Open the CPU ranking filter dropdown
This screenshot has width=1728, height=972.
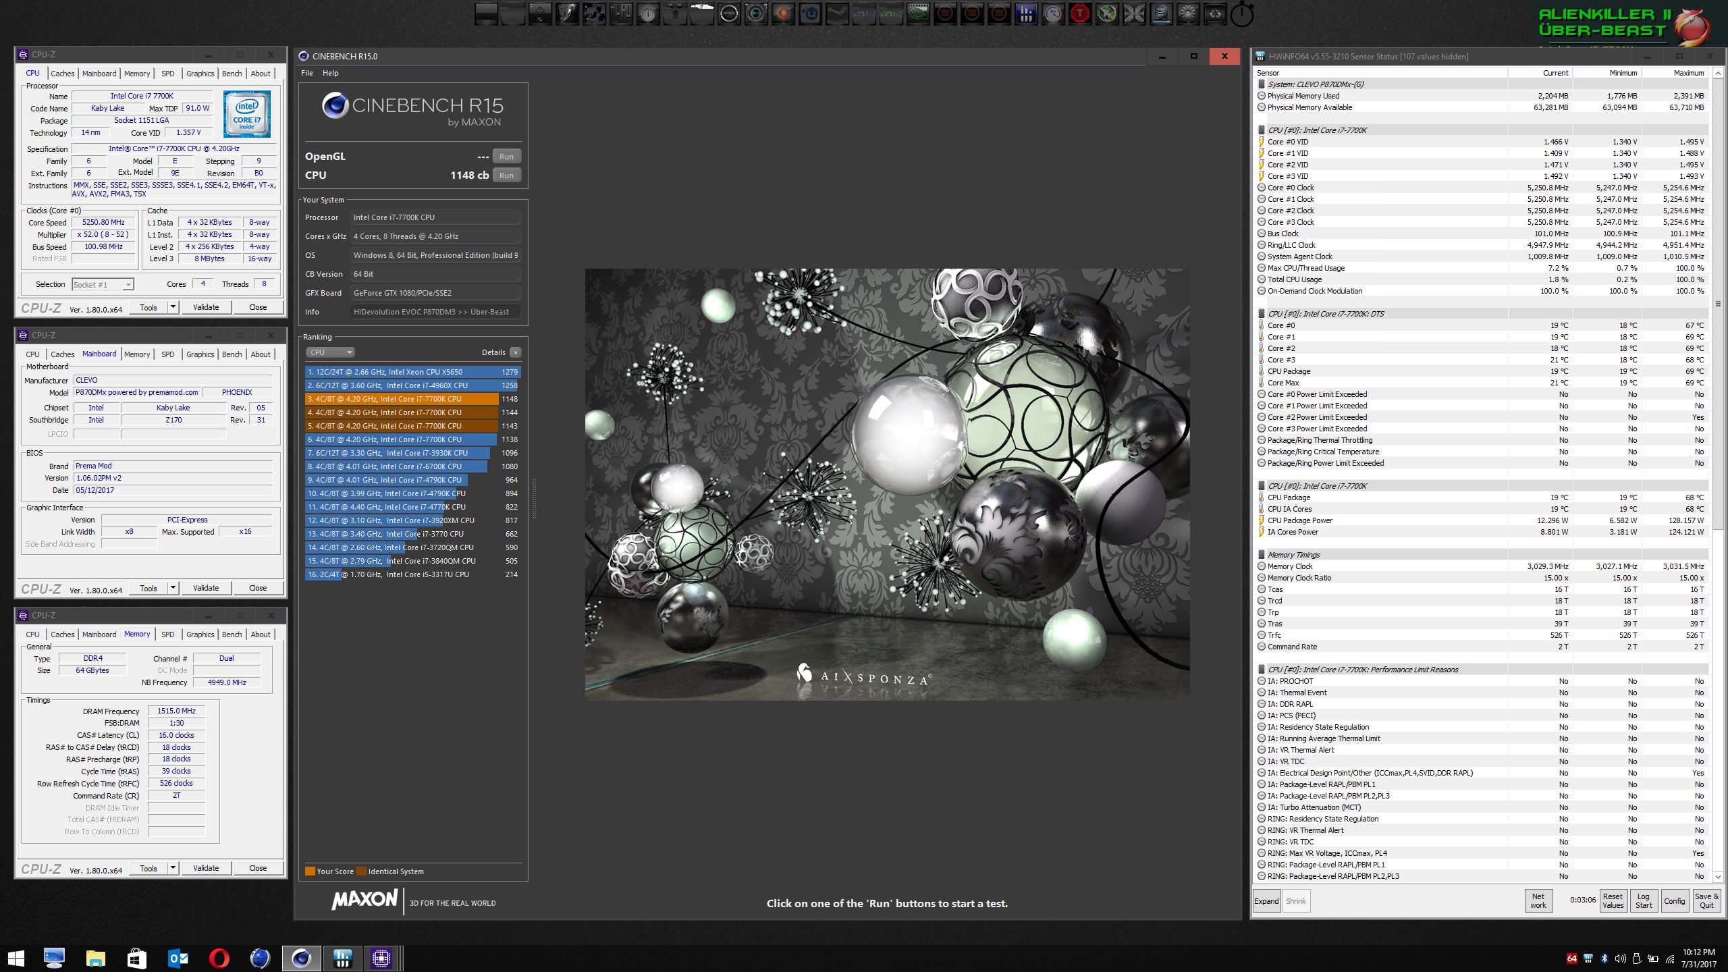[330, 352]
